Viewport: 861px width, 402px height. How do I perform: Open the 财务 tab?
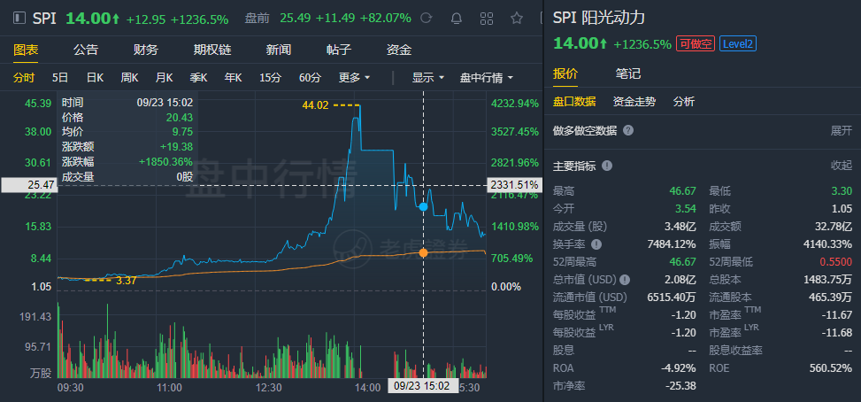coord(145,50)
